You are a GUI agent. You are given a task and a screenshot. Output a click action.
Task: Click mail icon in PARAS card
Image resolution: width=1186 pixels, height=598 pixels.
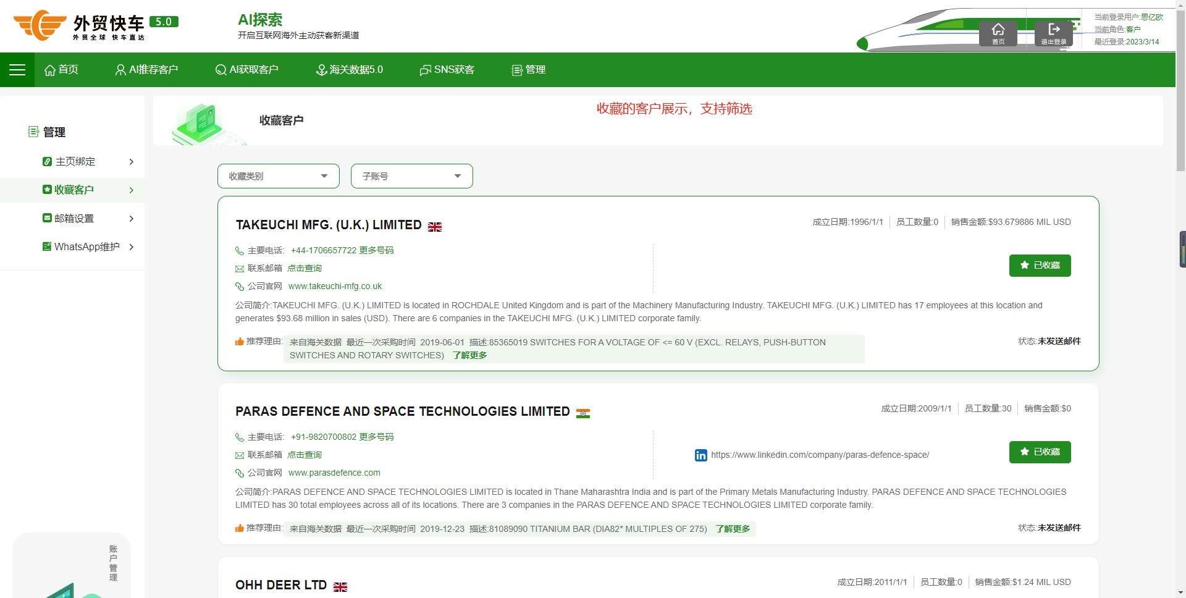[x=240, y=455]
